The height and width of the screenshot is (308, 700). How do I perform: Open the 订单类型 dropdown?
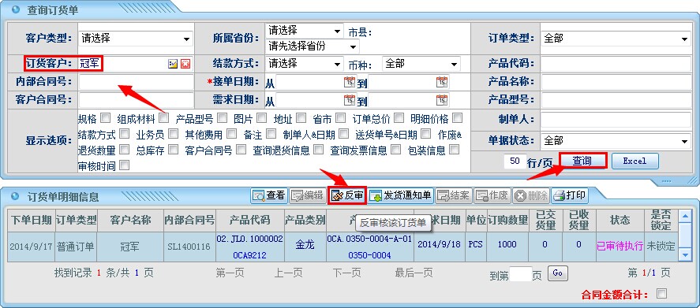pos(616,39)
